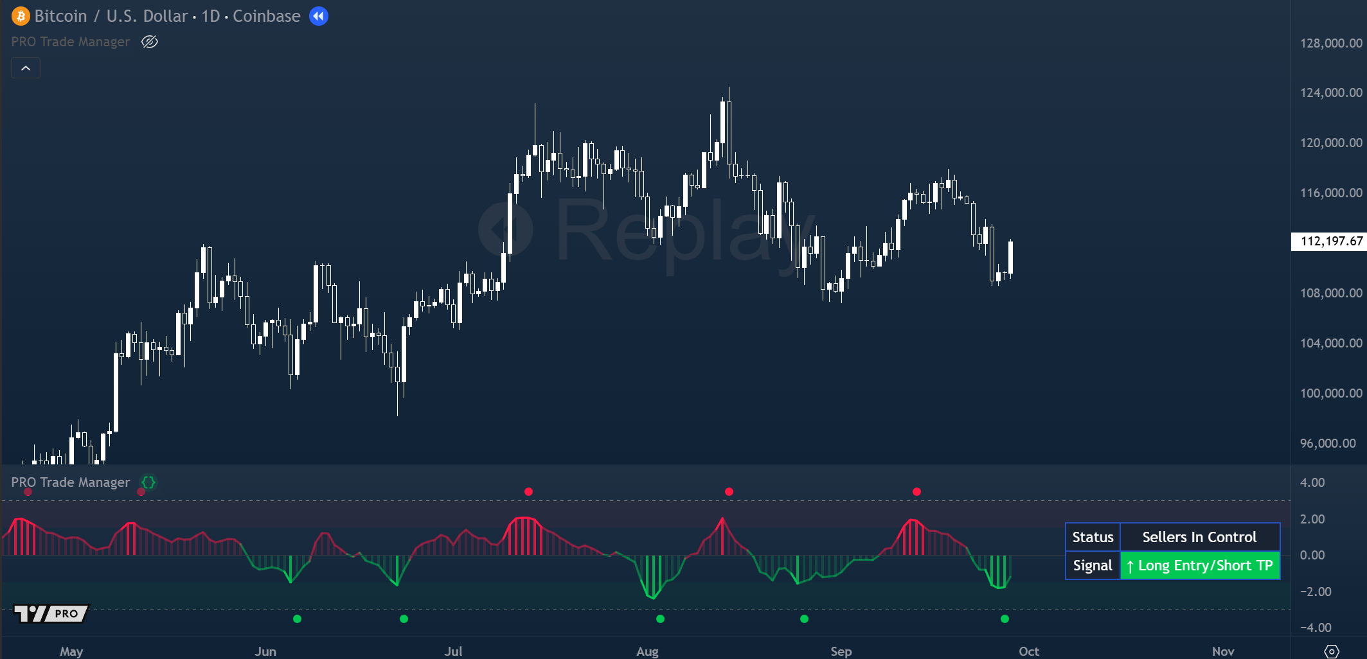Click the Status cell in indicator table
Viewport: 1367px width, 659px height.
click(x=1093, y=537)
